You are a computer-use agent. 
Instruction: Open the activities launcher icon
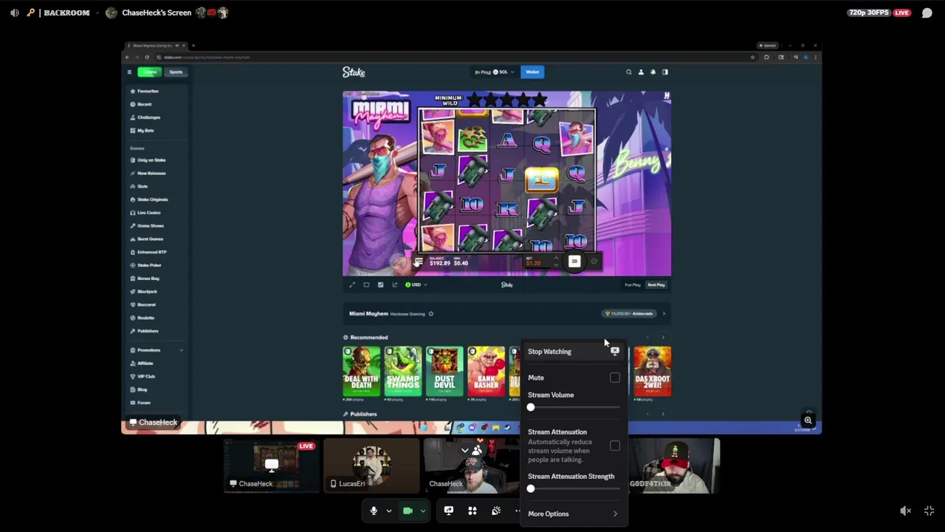[x=472, y=511]
